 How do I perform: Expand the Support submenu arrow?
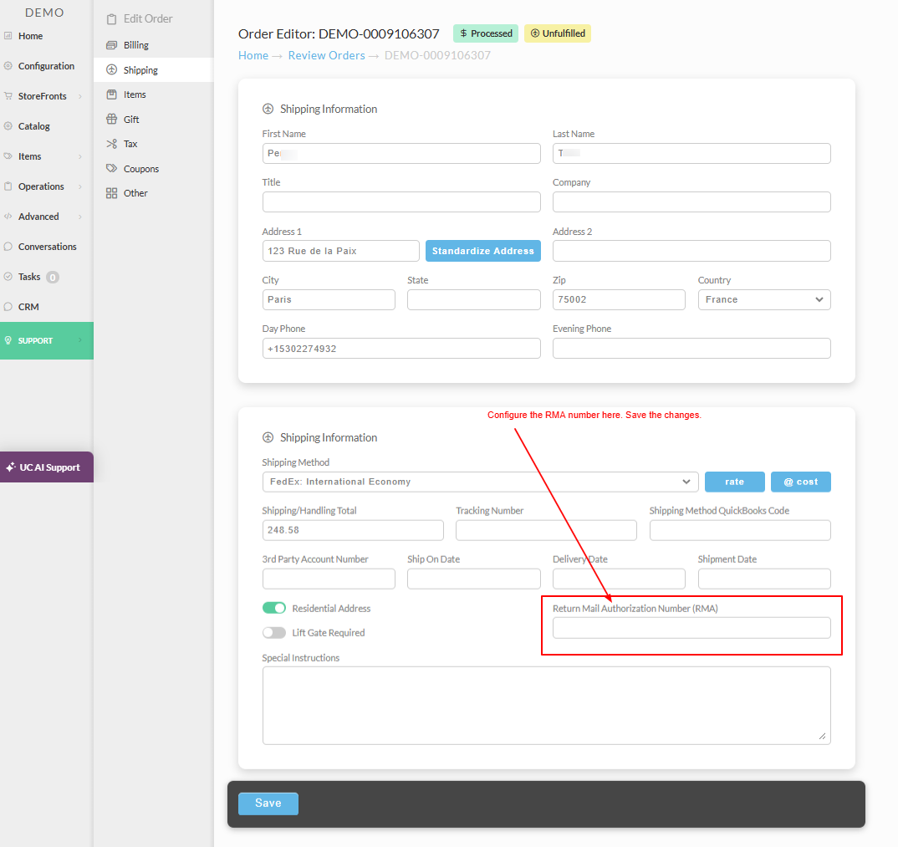(x=80, y=340)
